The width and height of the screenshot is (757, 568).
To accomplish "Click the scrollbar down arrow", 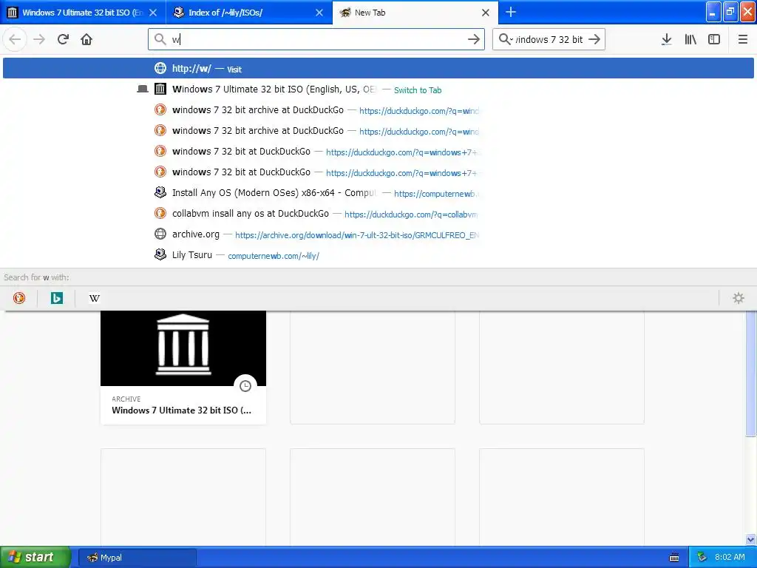I will coord(751,539).
